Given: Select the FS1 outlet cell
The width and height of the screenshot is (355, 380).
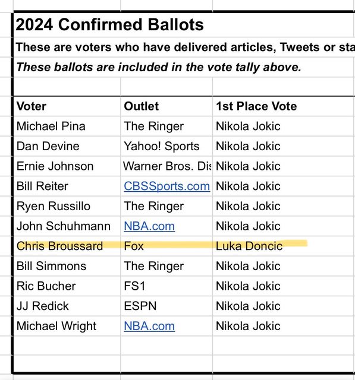Looking at the screenshot, I should point(166,286).
